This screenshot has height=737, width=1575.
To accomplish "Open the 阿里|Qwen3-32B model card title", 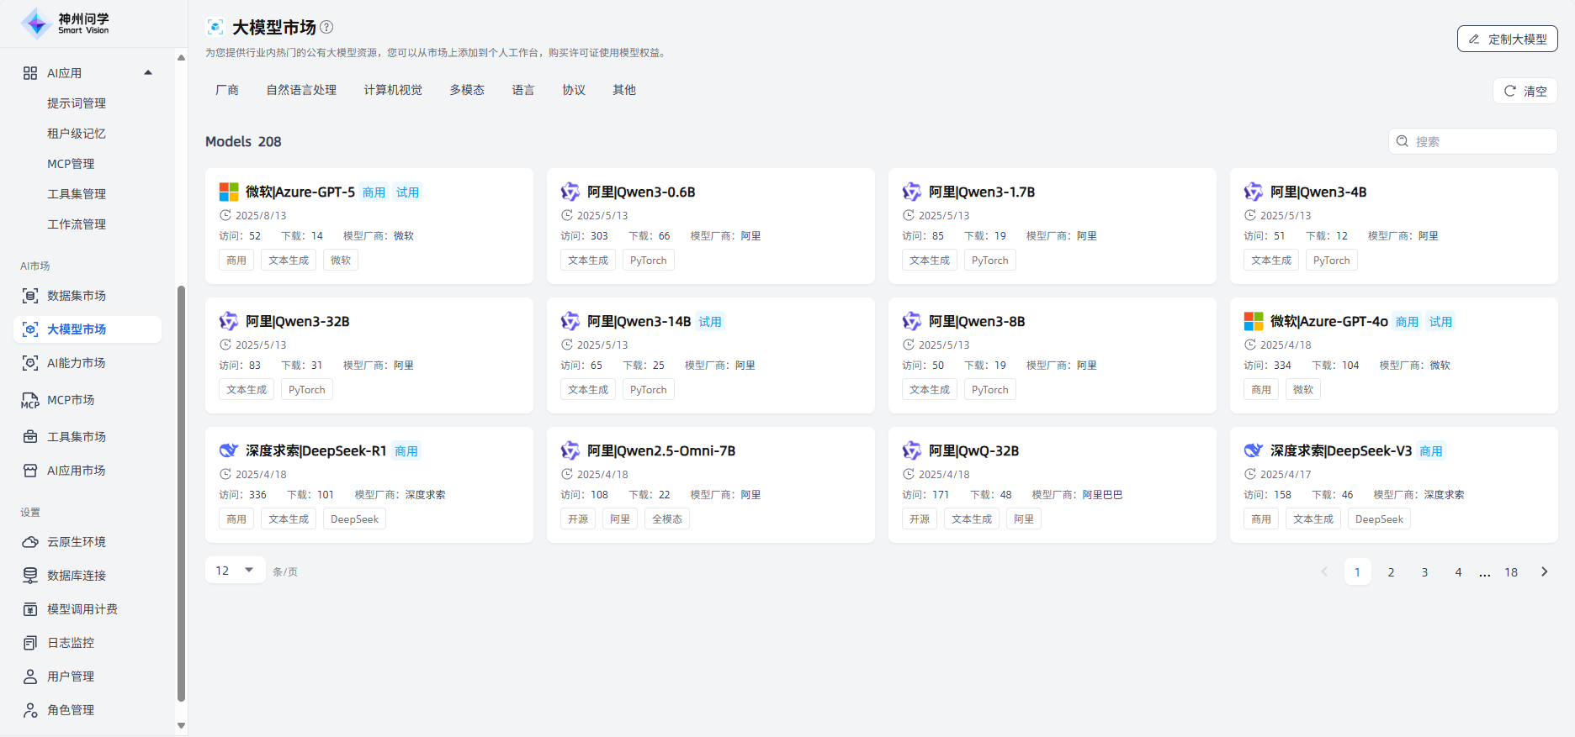I will click(x=297, y=322).
